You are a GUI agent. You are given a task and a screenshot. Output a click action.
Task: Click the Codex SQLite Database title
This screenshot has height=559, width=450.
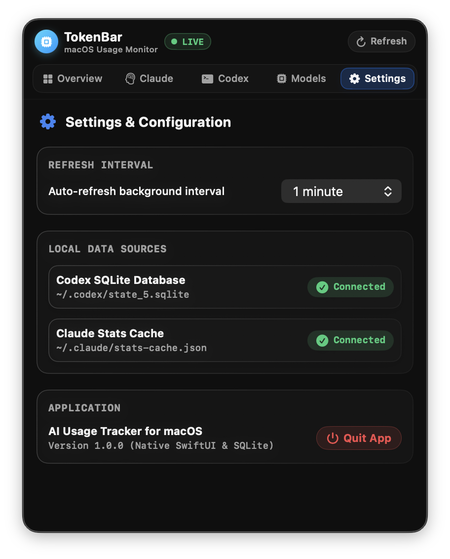coord(121,280)
